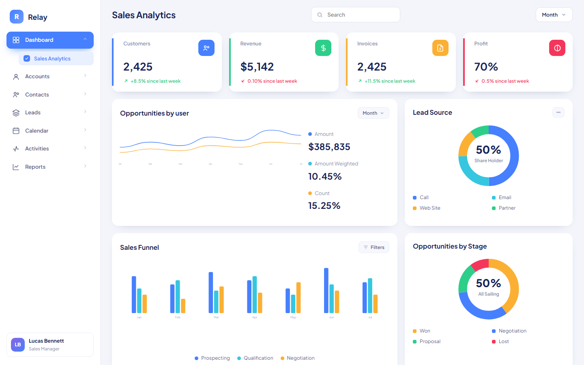The height and width of the screenshot is (365, 584).
Task: Click Proposal green legend swatch
Action: 415,341
